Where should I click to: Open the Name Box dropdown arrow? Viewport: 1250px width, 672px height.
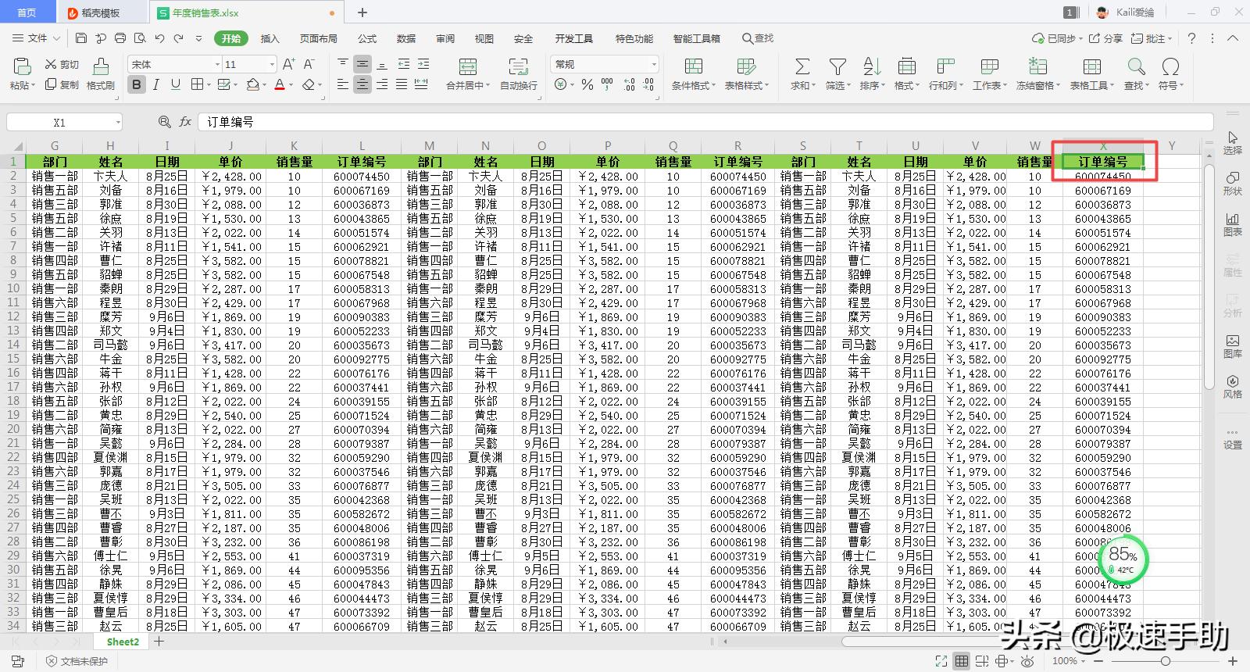(118, 122)
